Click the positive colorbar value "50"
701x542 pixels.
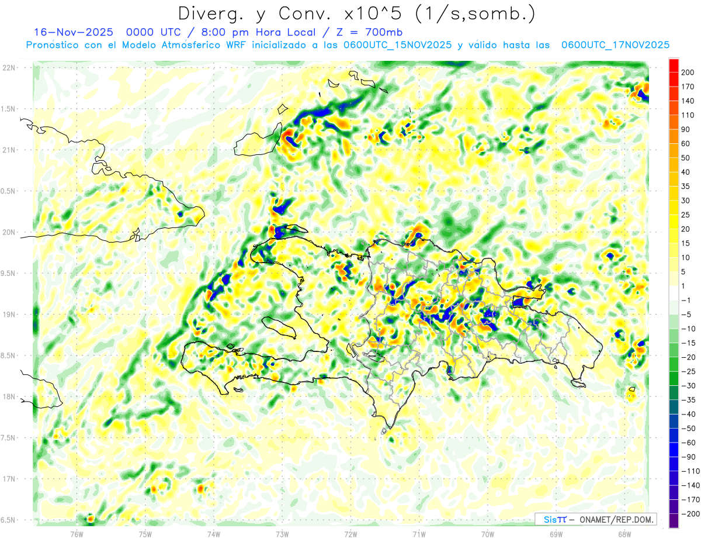(686, 158)
